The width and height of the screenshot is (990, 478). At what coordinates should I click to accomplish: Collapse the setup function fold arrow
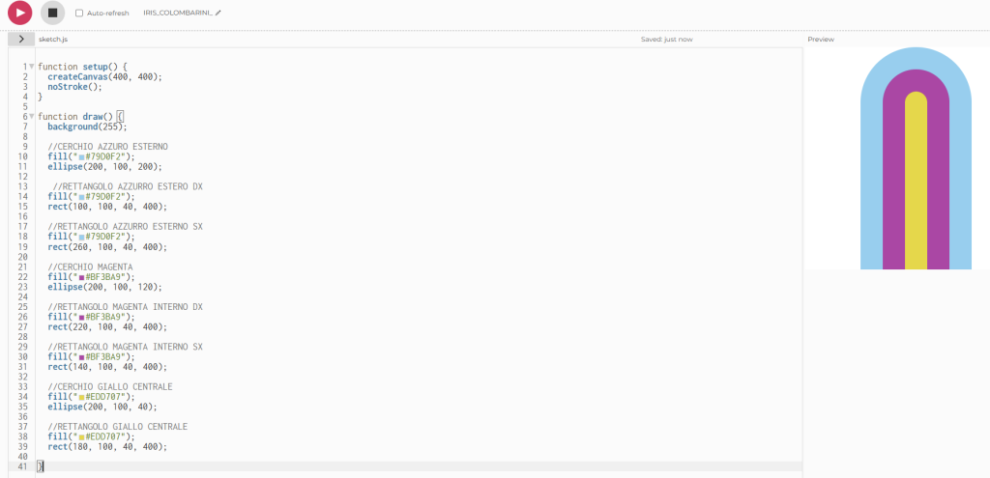31,66
